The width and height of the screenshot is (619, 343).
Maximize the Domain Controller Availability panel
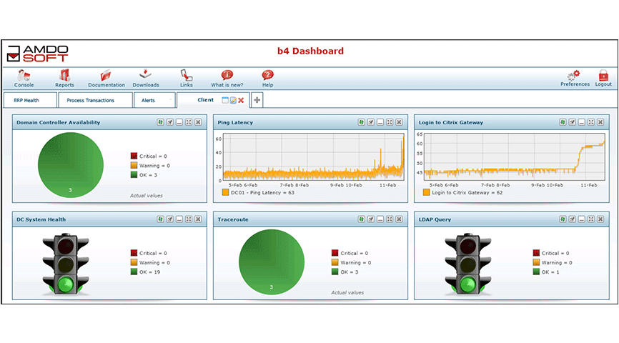pyautogui.click(x=189, y=122)
